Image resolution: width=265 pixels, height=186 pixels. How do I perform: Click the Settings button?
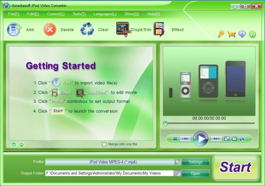click(195, 162)
